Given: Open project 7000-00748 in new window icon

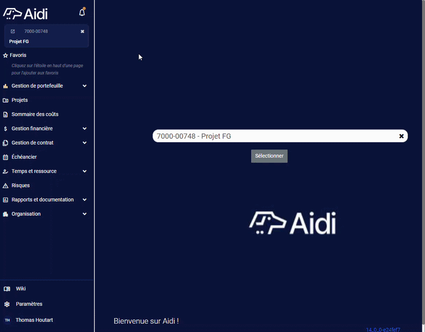Looking at the screenshot, I should point(13,31).
